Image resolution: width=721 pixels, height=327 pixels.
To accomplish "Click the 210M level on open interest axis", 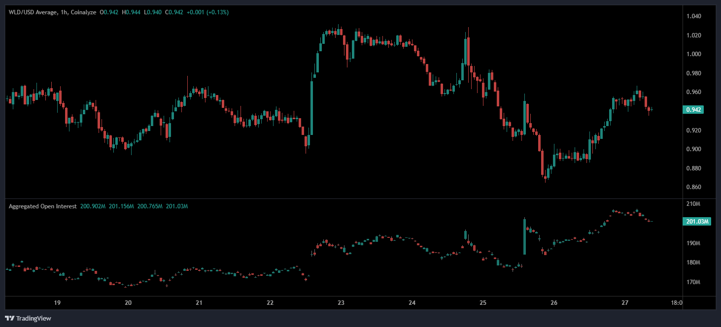I will tap(693, 204).
